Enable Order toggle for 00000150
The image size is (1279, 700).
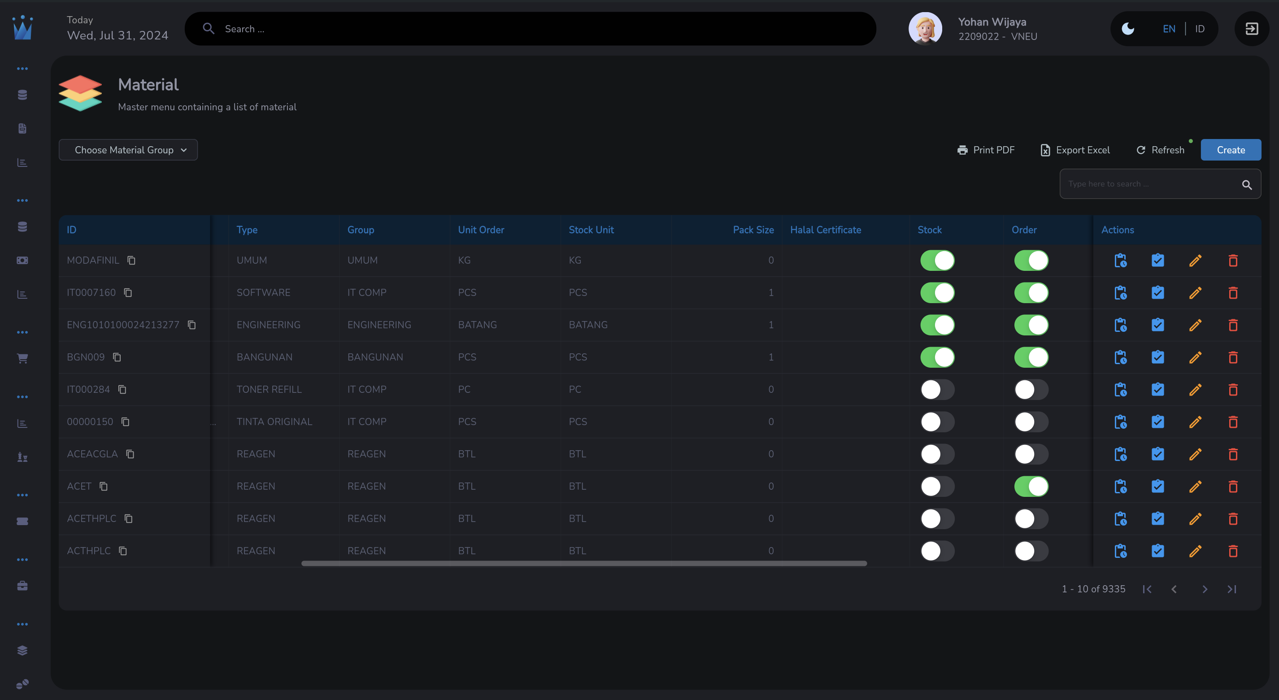tap(1031, 422)
